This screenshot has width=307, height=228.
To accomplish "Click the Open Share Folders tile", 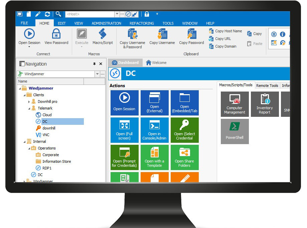I will point(184,157).
